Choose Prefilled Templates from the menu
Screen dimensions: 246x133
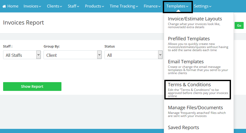tap(189, 39)
